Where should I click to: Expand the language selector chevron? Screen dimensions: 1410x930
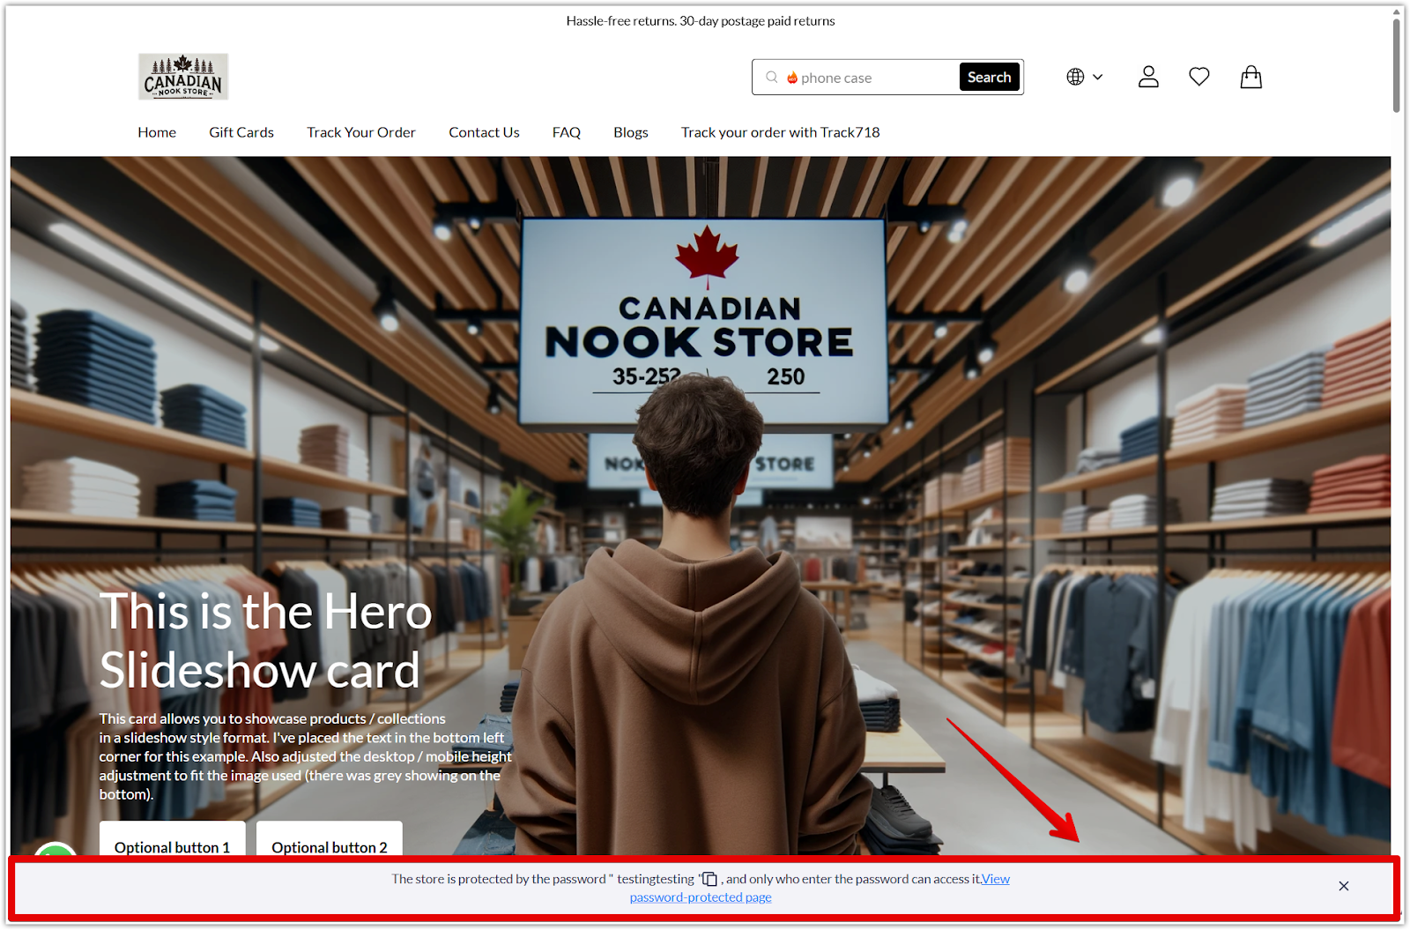pos(1098,77)
